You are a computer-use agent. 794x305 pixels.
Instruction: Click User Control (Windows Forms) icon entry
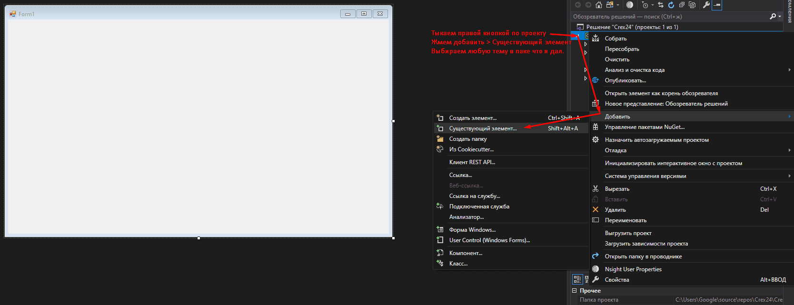click(440, 240)
